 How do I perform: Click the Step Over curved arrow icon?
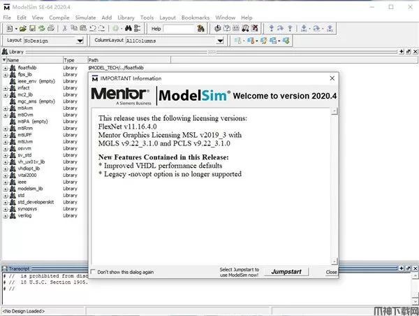tap(280, 28)
